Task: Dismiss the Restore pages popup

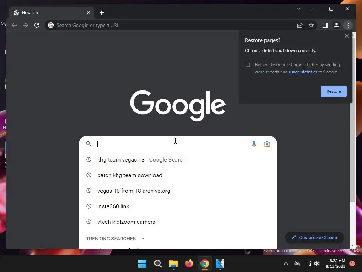Action: pos(346,36)
